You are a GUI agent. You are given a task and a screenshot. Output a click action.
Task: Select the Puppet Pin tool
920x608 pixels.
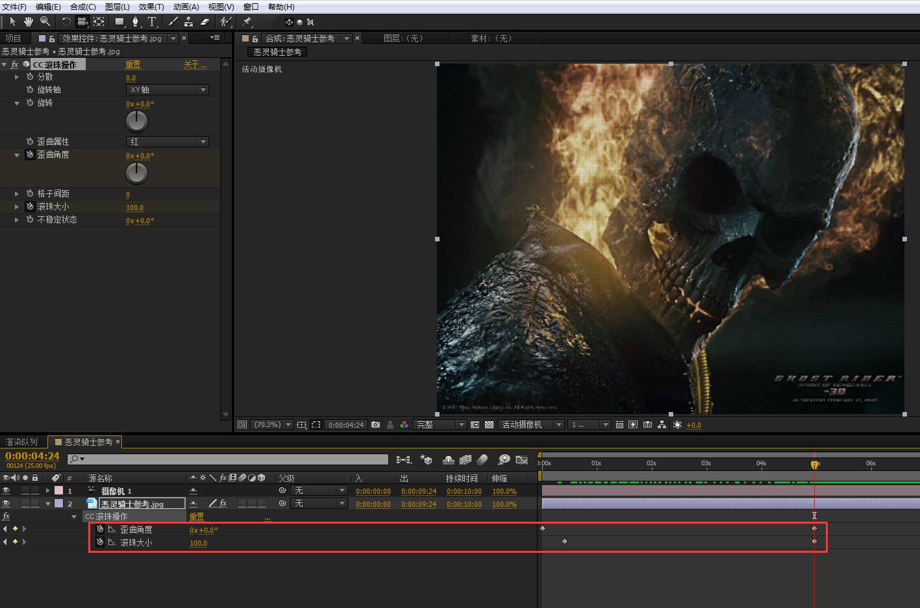tap(247, 21)
